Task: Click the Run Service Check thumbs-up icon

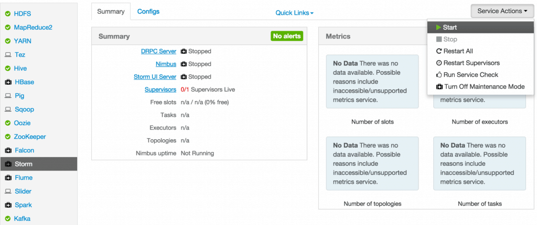Action: (x=439, y=75)
